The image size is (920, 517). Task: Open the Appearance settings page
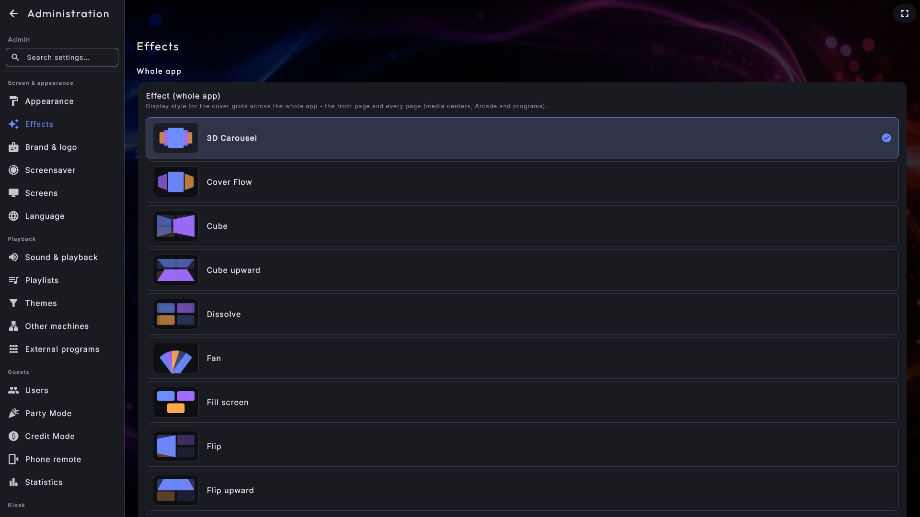pyautogui.click(x=62, y=101)
